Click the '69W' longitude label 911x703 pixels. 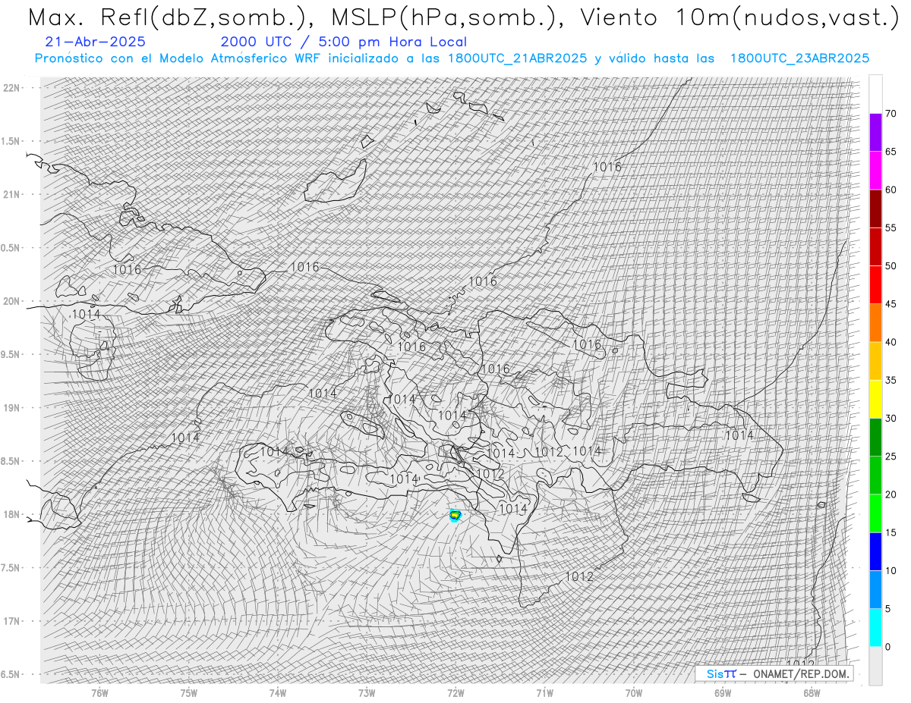tap(723, 692)
